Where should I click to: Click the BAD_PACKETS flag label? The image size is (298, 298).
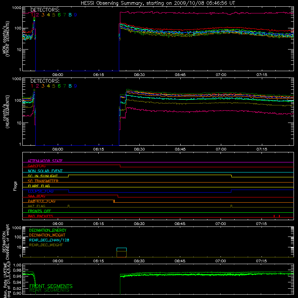[x=41, y=216]
